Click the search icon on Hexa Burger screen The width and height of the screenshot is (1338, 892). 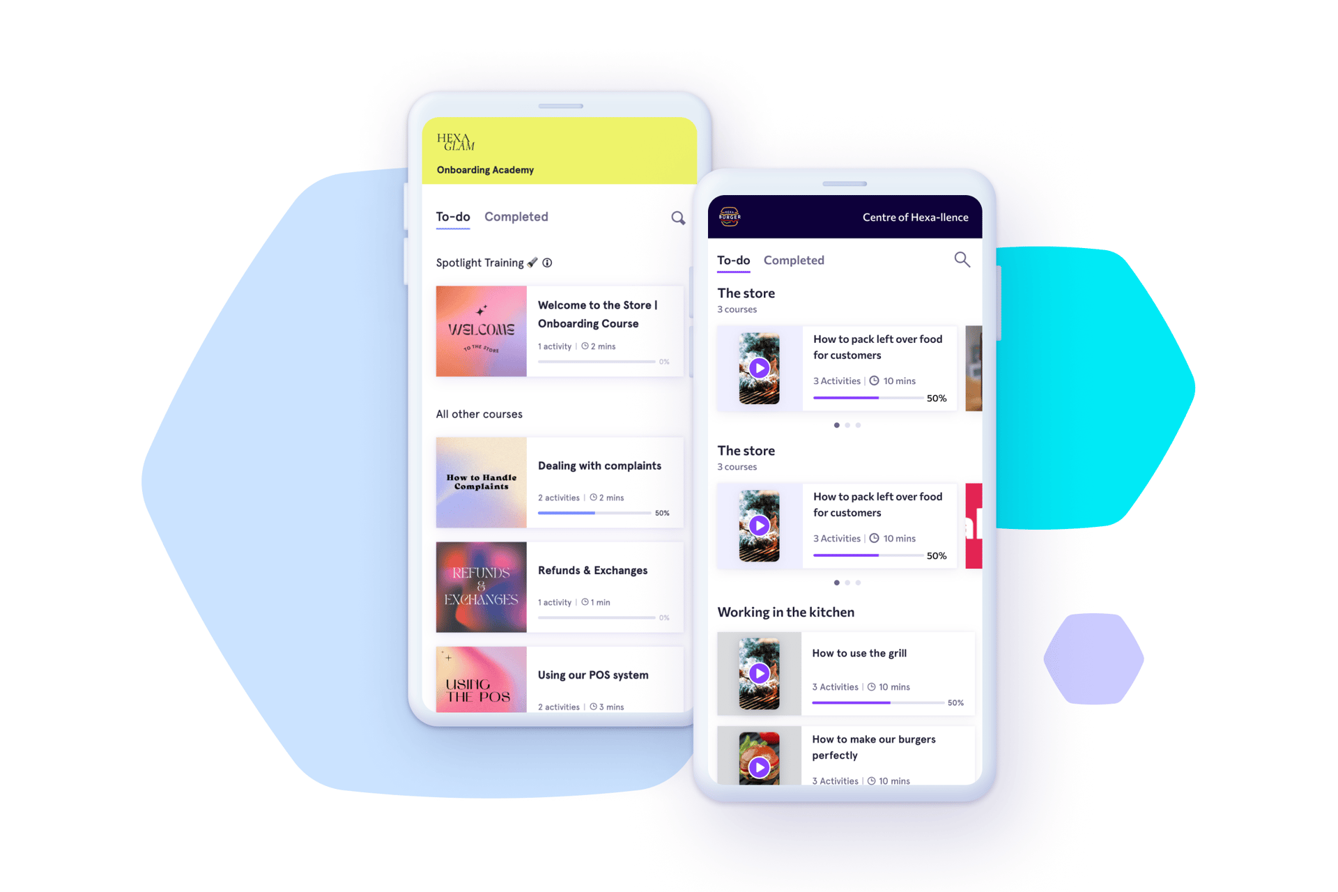961,260
